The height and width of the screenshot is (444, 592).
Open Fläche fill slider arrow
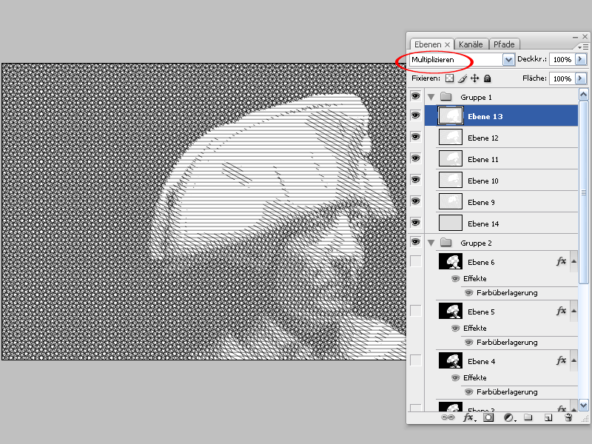pos(580,78)
